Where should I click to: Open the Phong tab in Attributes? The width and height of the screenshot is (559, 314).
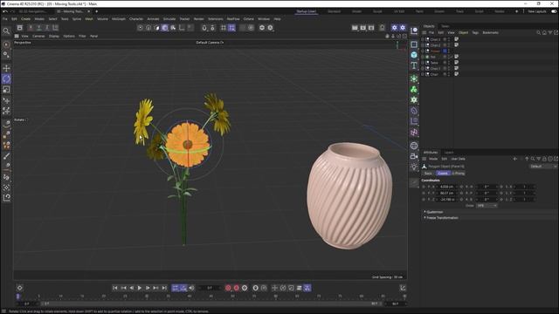(458, 174)
